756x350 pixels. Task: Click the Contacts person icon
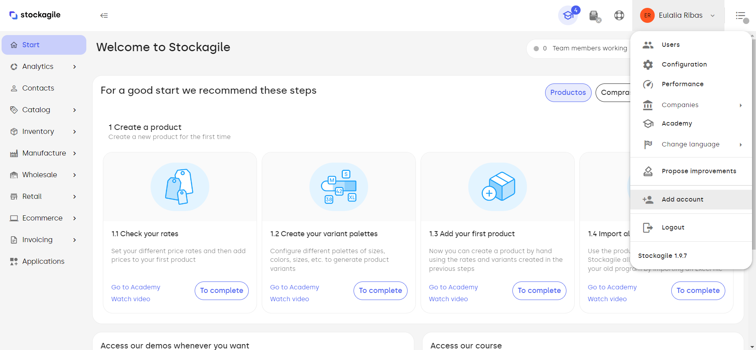[x=14, y=88]
